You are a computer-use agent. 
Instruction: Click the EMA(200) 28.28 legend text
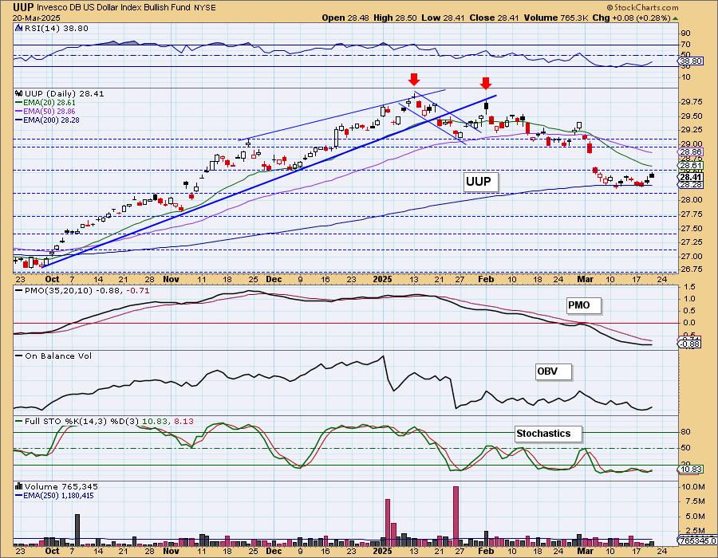[x=51, y=120]
